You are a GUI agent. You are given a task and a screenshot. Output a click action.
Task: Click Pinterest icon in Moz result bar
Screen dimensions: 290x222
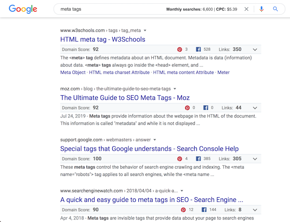coord(187,108)
